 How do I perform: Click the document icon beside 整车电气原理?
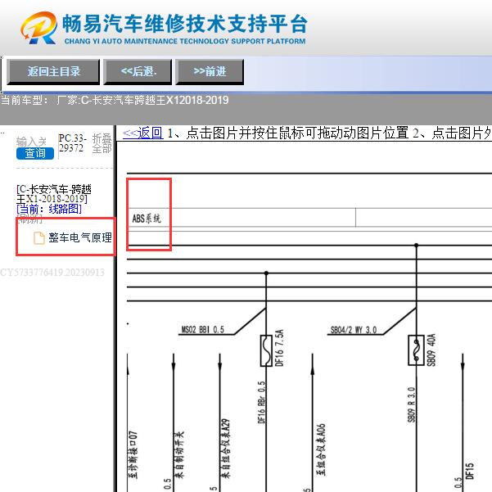(39, 238)
